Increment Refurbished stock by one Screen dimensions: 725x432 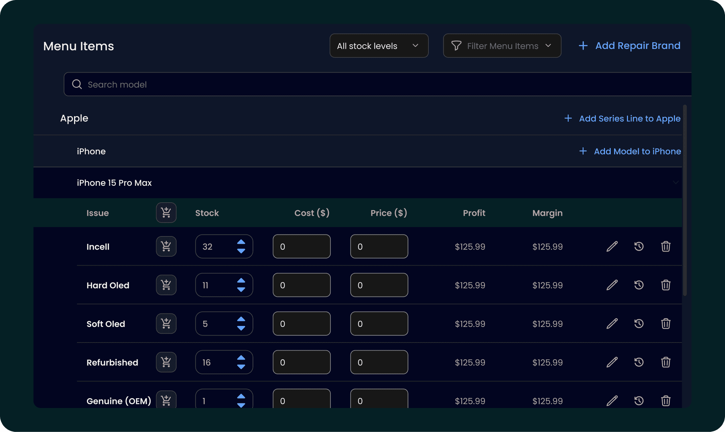click(x=241, y=358)
